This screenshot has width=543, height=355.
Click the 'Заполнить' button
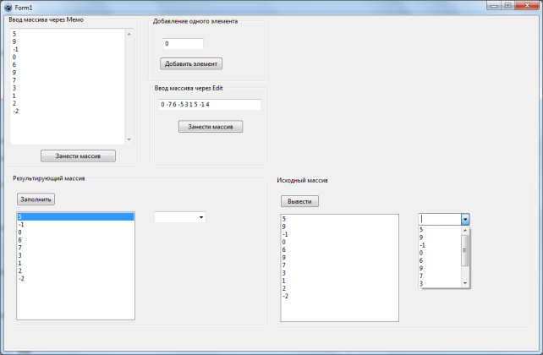36,199
